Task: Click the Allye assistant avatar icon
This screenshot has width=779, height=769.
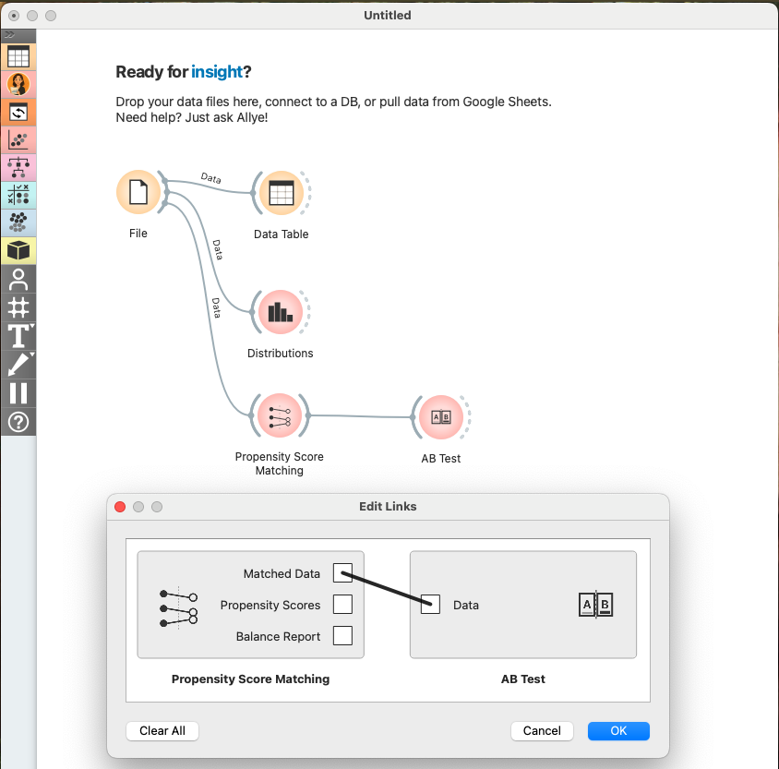Action: pos(18,85)
